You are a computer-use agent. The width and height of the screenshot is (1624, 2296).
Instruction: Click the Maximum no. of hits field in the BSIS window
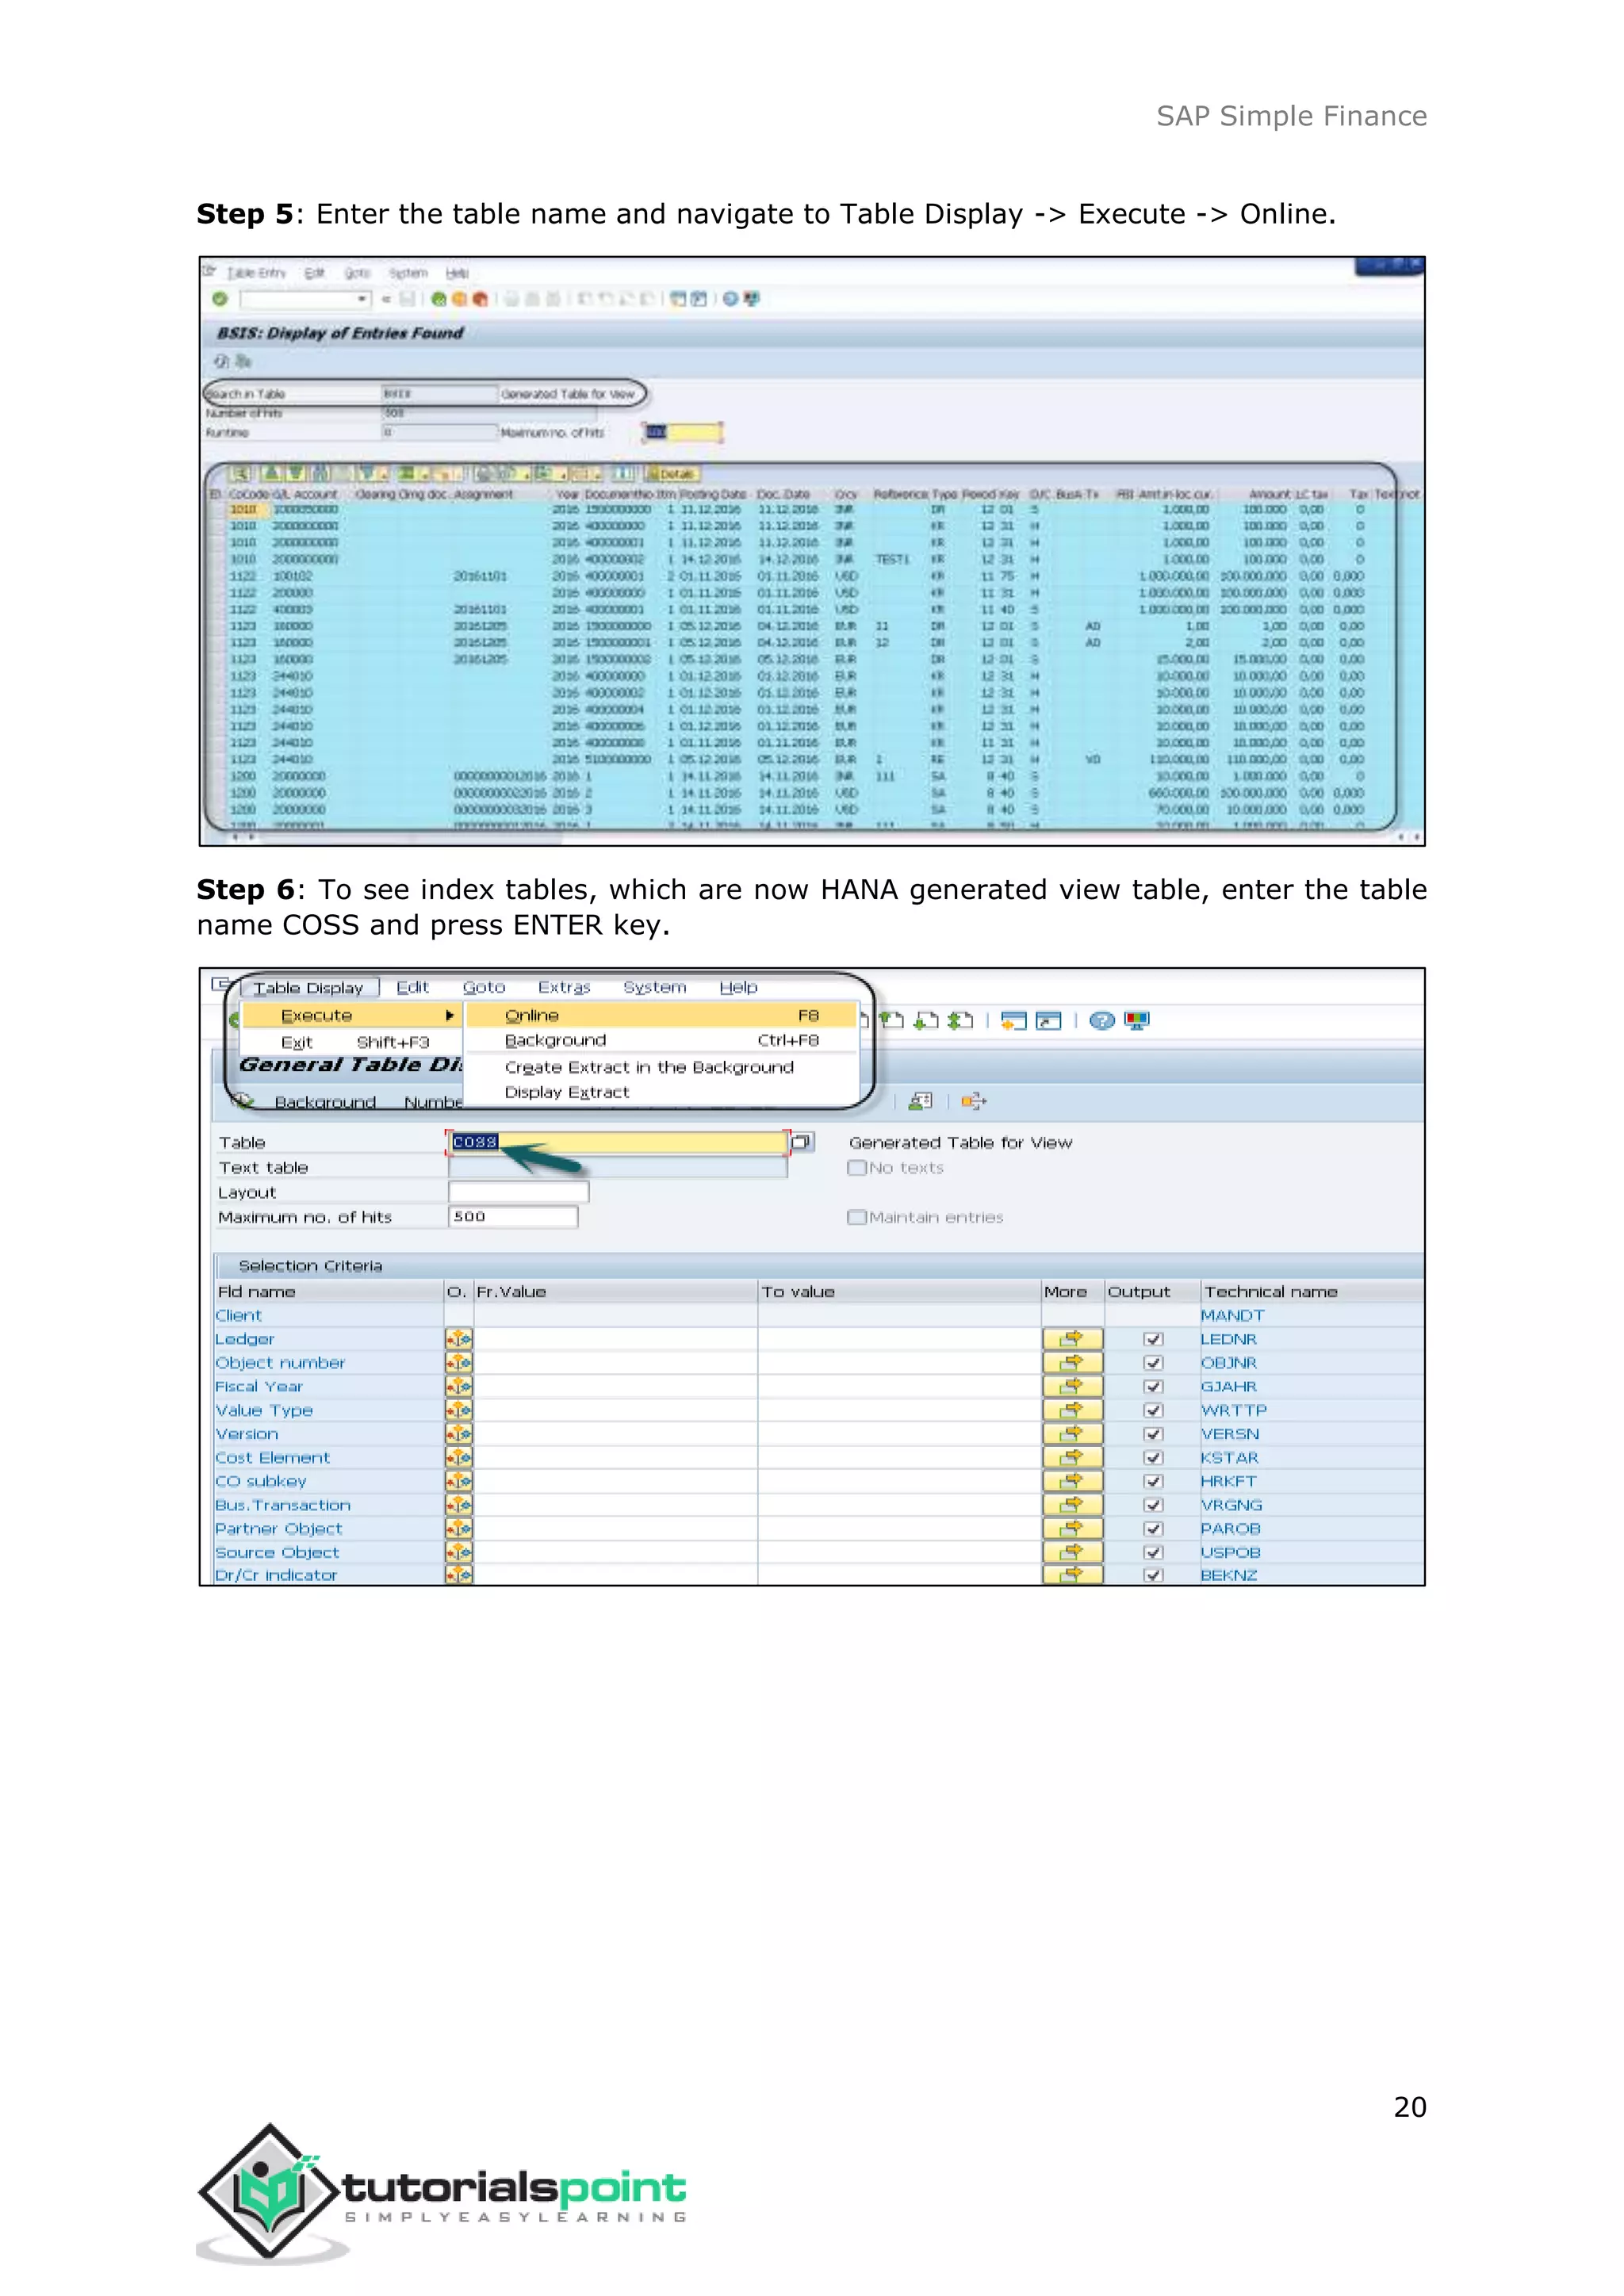[x=683, y=432]
